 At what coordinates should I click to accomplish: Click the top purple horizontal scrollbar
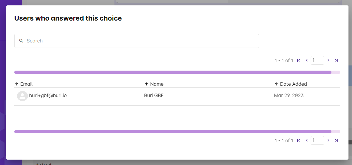click(x=173, y=72)
